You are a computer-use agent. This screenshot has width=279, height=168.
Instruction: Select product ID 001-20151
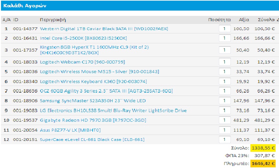[25, 140]
